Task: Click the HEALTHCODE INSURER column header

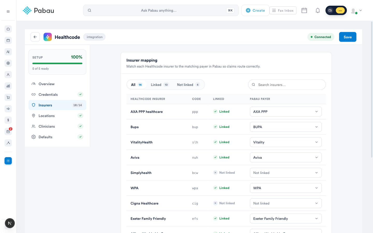Action: point(148,99)
